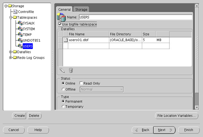
Task: Click the Create button
Action: pos(19,115)
